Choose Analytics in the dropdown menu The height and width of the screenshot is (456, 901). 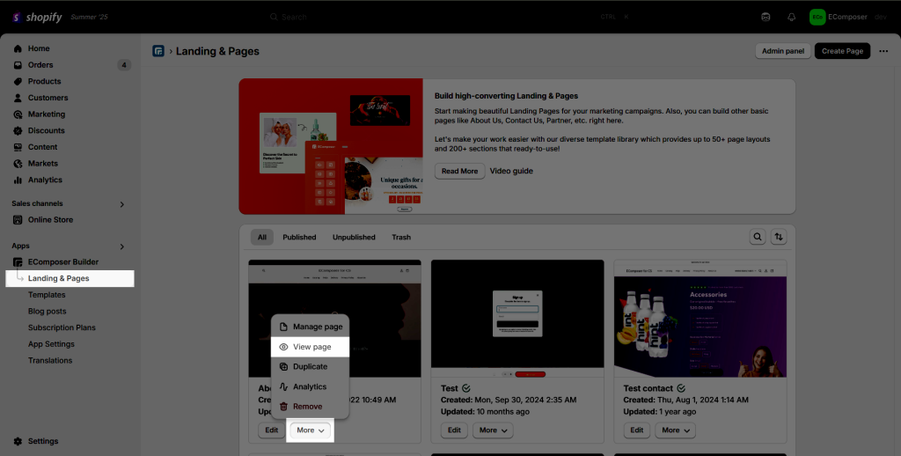coord(311,387)
